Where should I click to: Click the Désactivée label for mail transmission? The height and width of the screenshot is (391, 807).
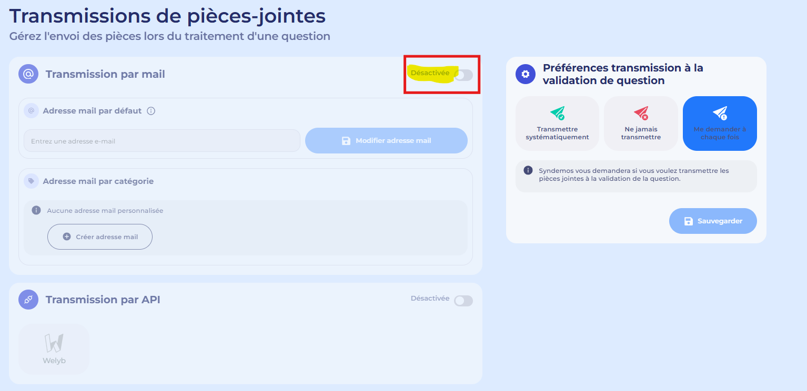click(x=430, y=73)
